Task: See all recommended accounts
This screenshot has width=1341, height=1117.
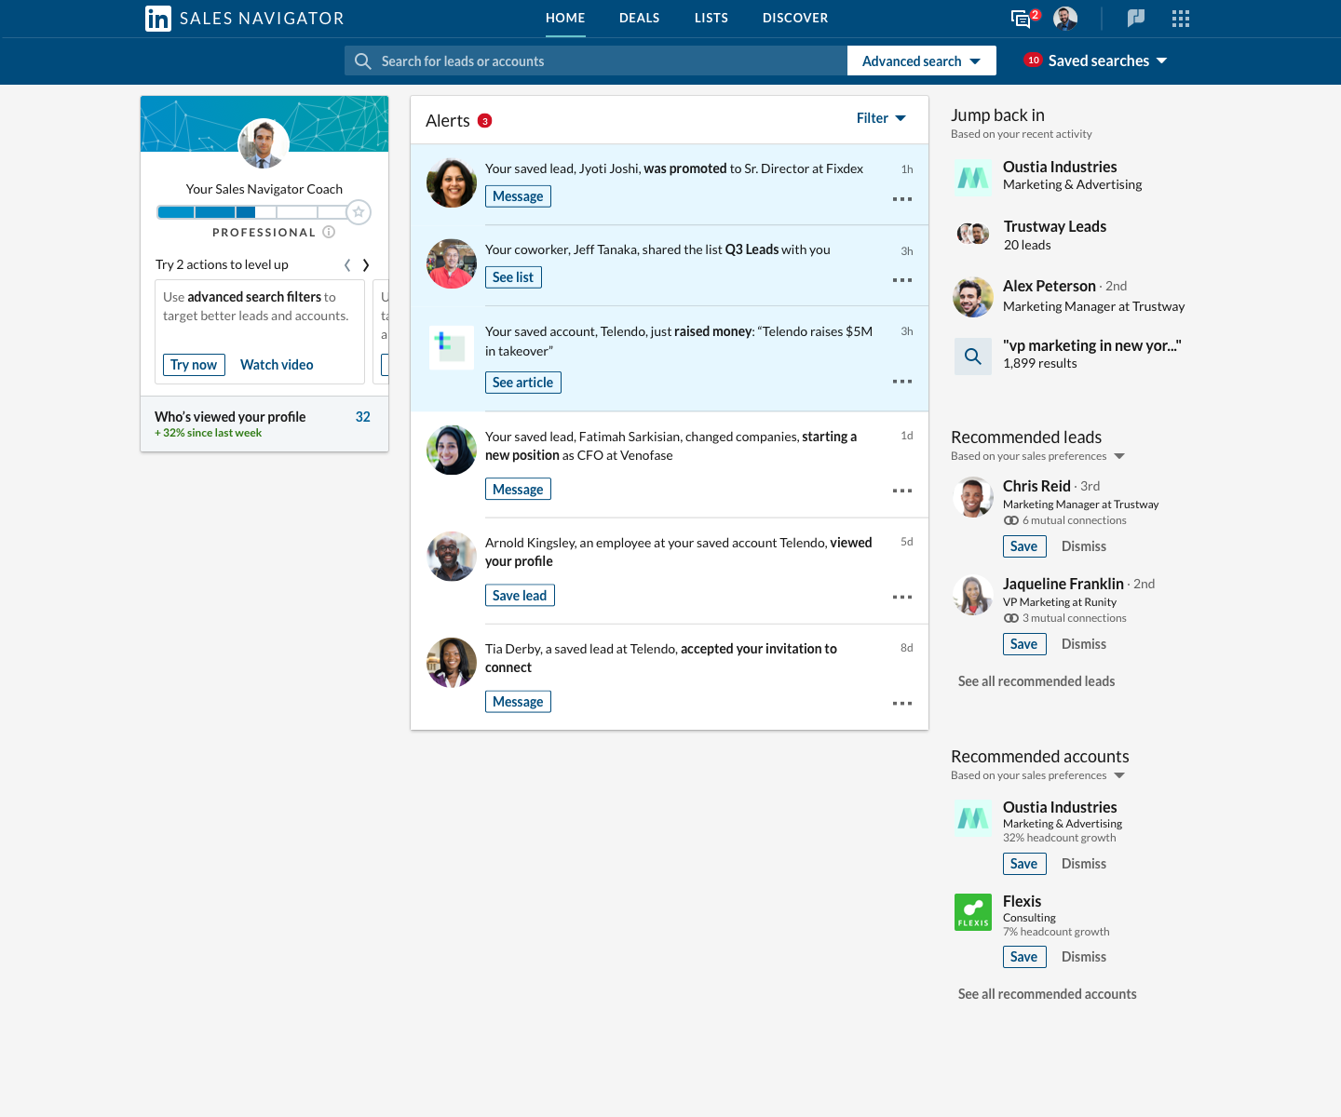Action: pyautogui.click(x=1048, y=994)
